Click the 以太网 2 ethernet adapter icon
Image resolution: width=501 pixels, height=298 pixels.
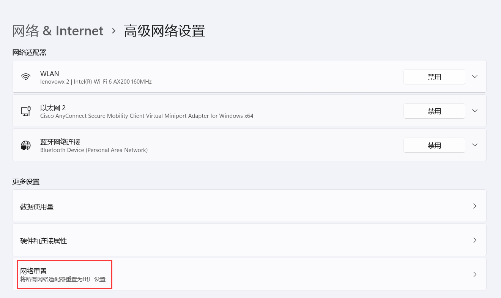click(26, 111)
